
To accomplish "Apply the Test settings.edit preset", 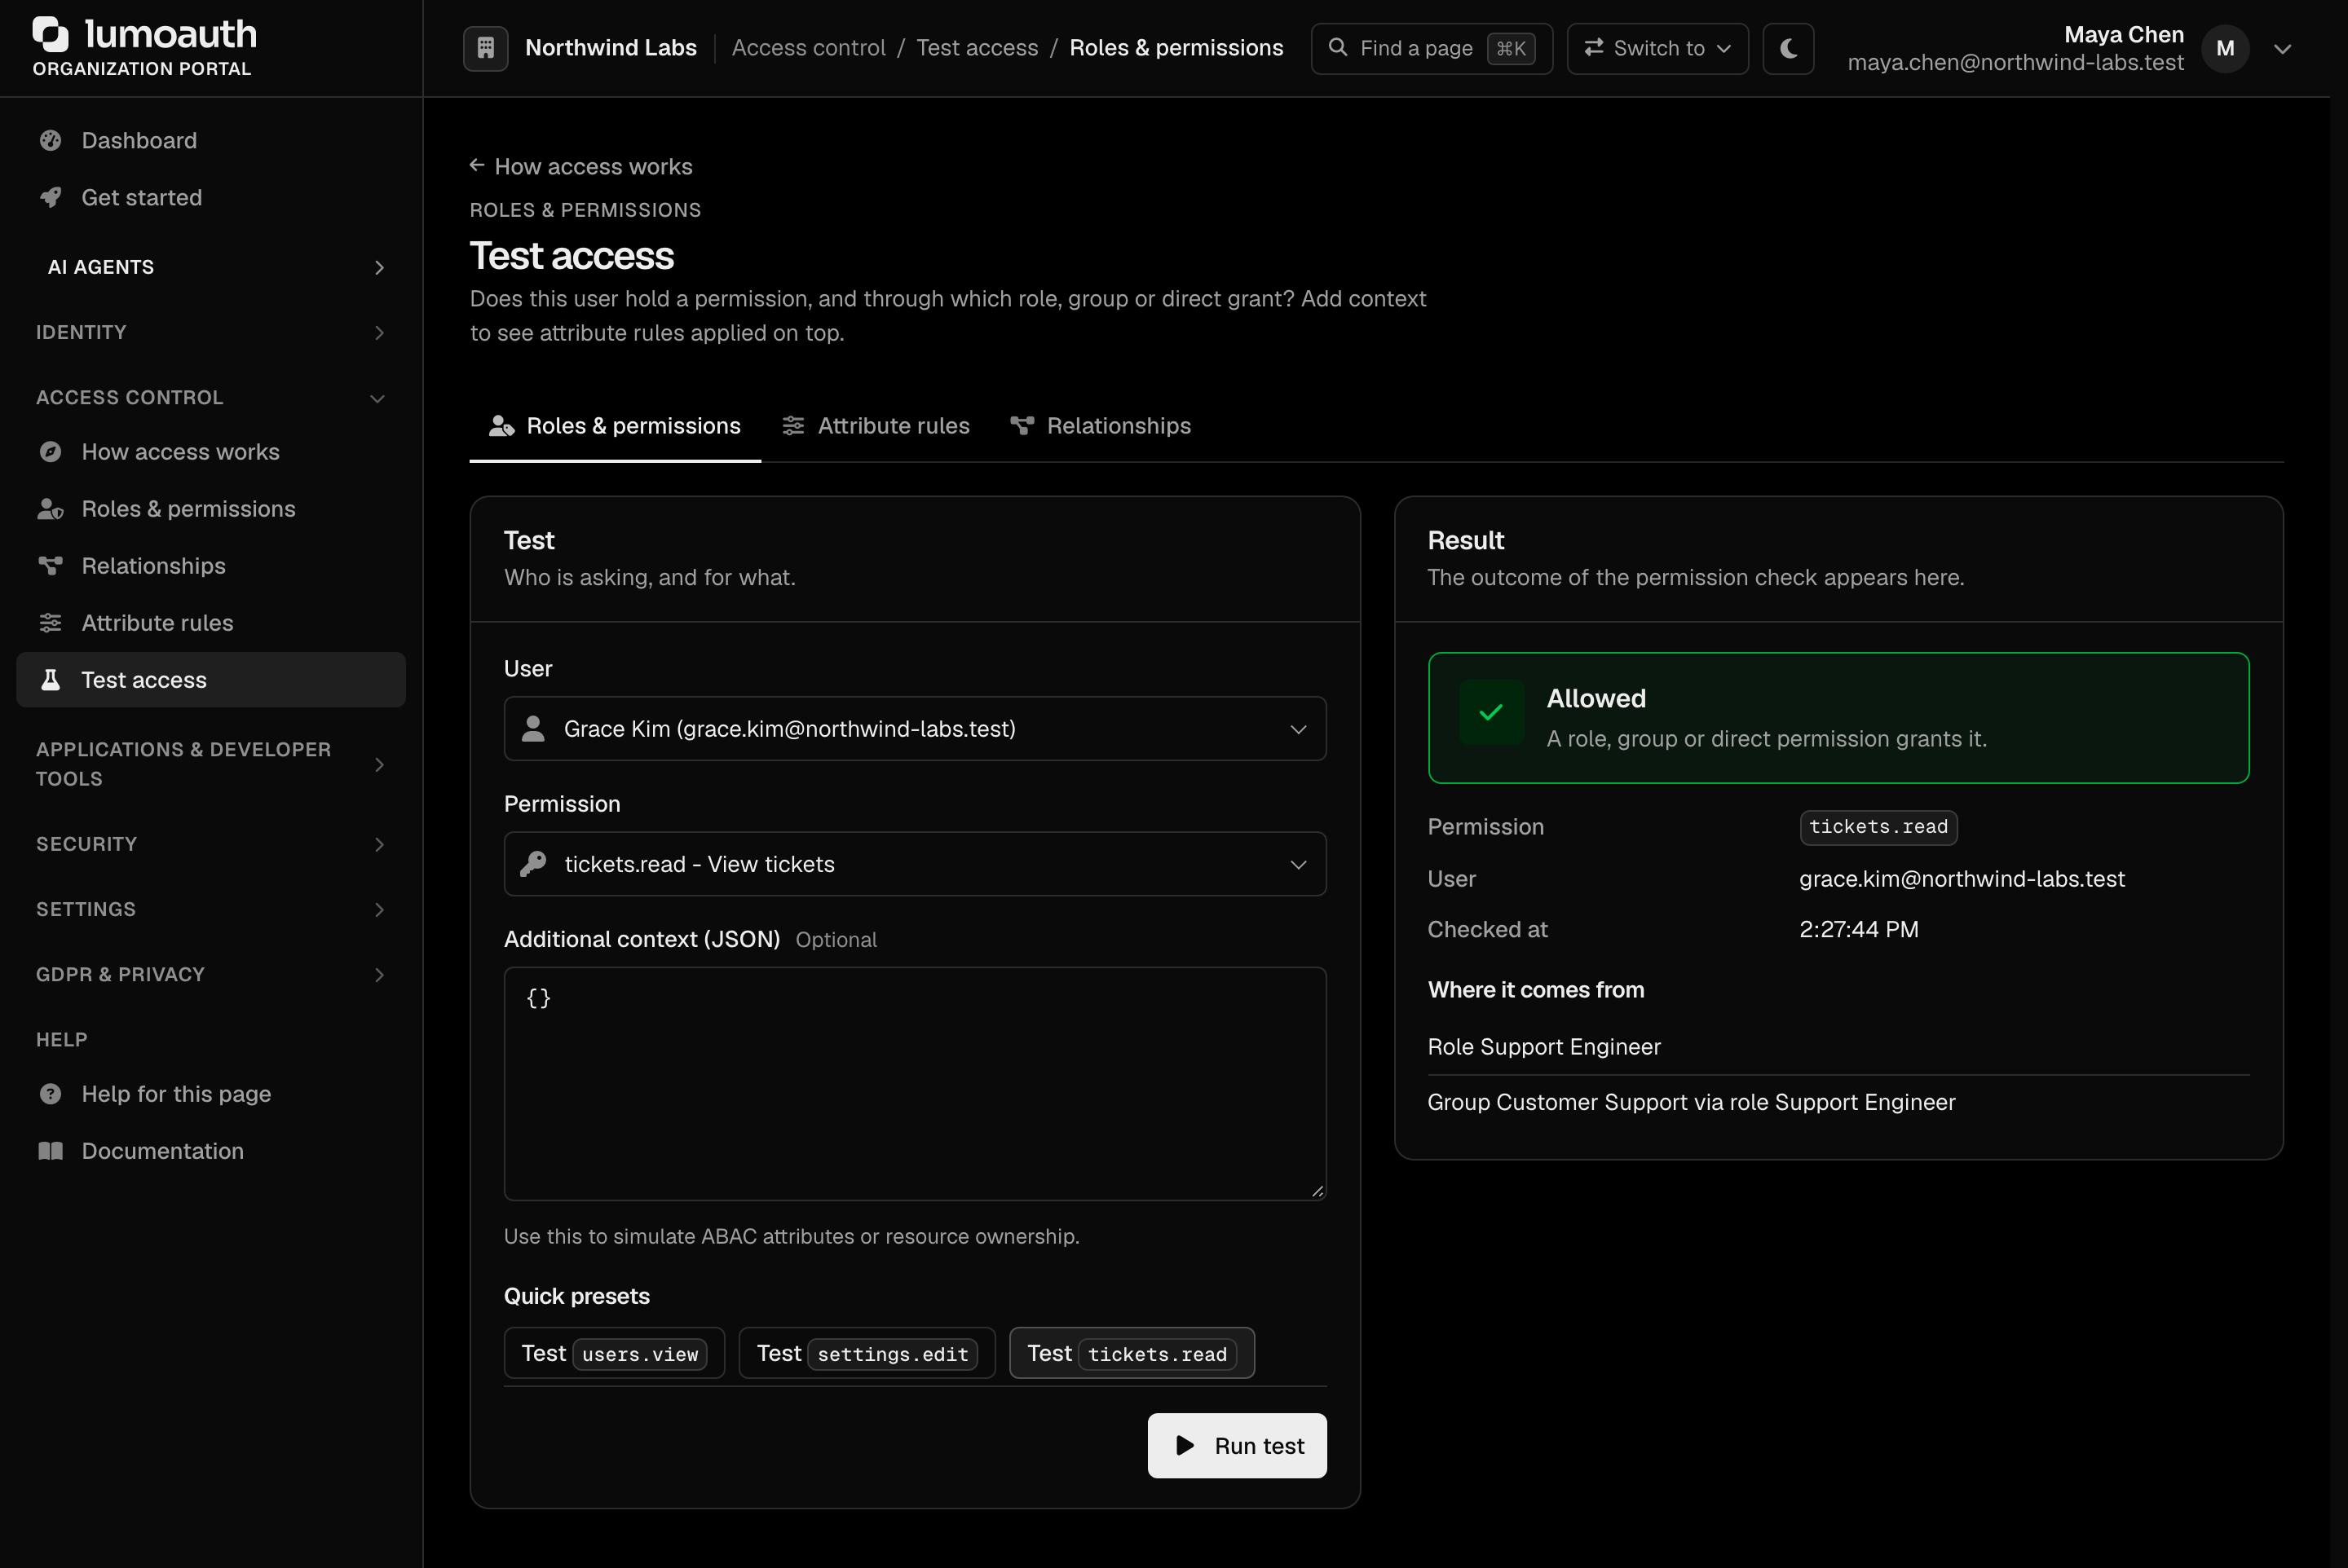I will 867,1353.
